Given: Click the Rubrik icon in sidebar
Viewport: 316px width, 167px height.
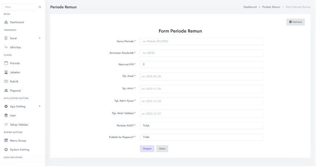Looking at the screenshot, I should click(6, 81).
